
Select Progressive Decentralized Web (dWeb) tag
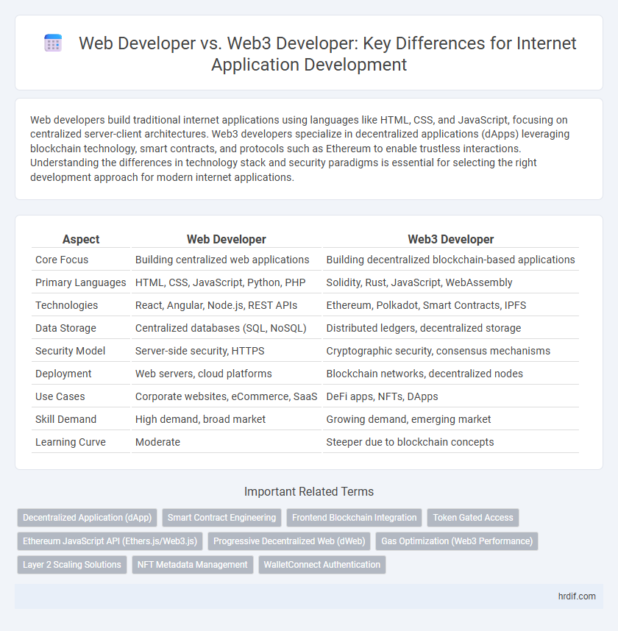pyautogui.click(x=289, y=541)
